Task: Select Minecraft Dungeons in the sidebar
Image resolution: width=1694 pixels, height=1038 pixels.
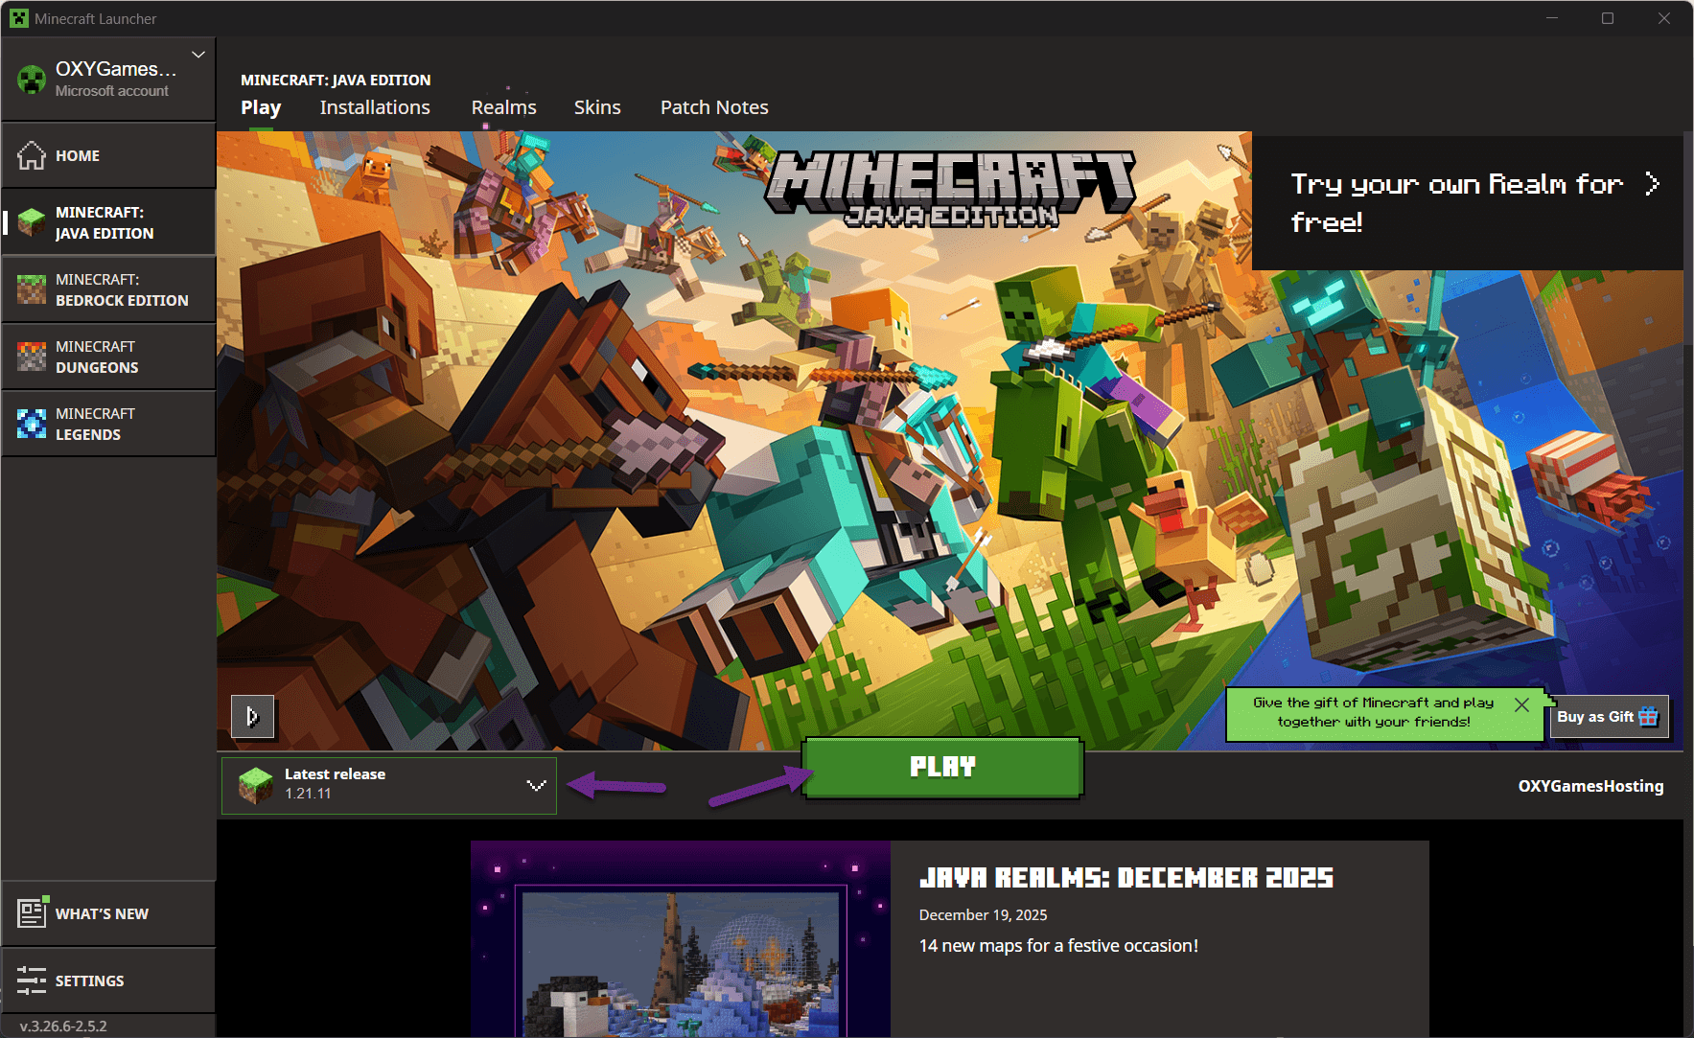Action: point(108,357)
